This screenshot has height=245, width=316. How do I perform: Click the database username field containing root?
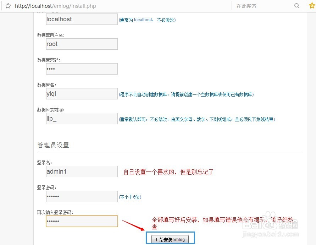[x=82, y=44]
